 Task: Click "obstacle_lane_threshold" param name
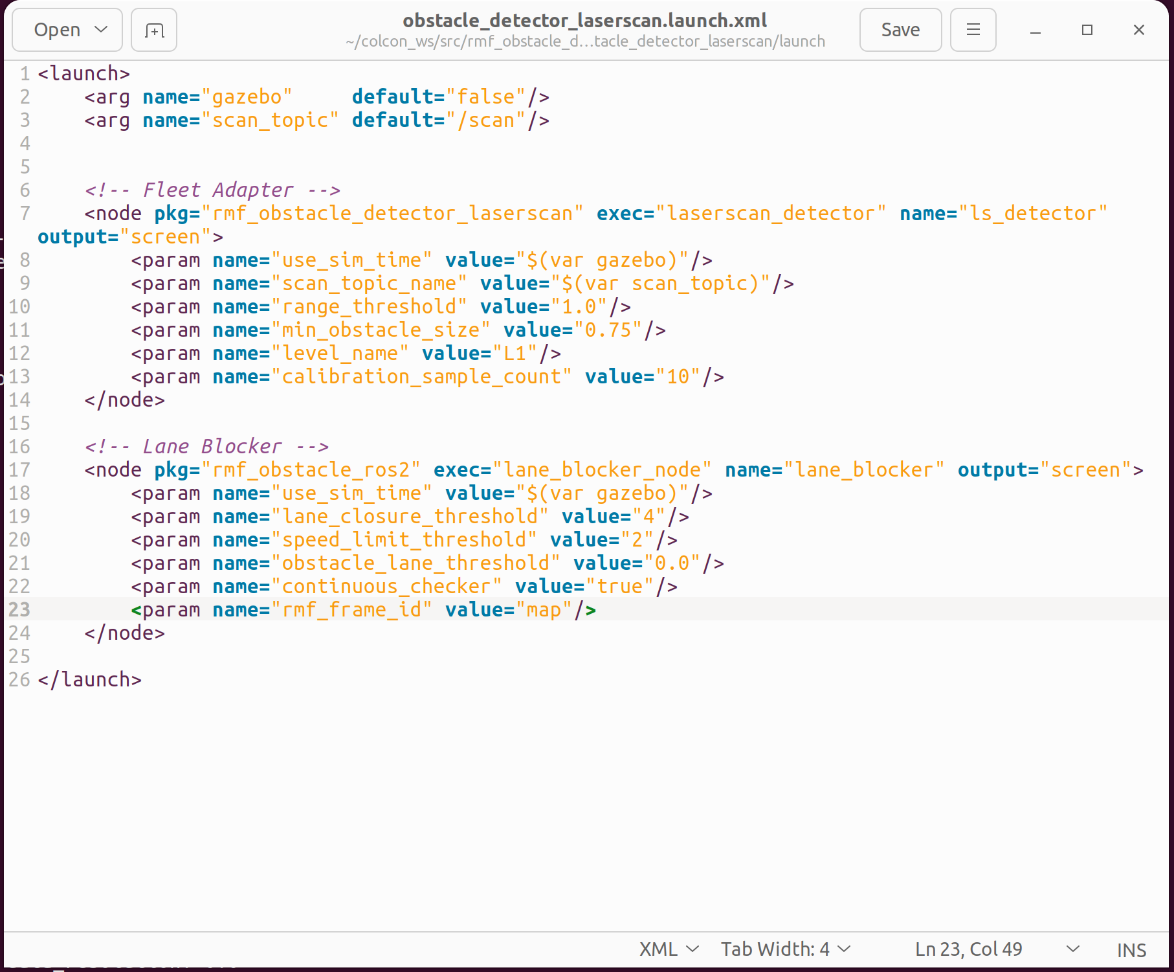415,563
